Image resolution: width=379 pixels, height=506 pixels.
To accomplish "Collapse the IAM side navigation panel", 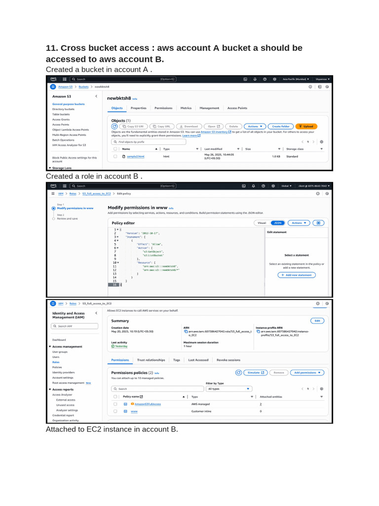I will tap(96, 313).
